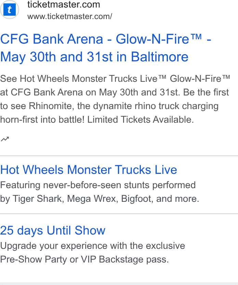This screenshot has height=285, width=238.
Task: Open the 25 days Until Show sitelink
Action: tap(53, 230)
